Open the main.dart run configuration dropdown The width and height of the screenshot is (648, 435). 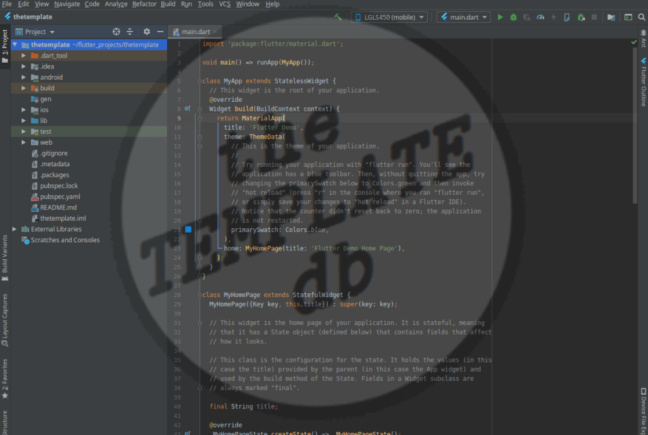click(x=463, y=17)
